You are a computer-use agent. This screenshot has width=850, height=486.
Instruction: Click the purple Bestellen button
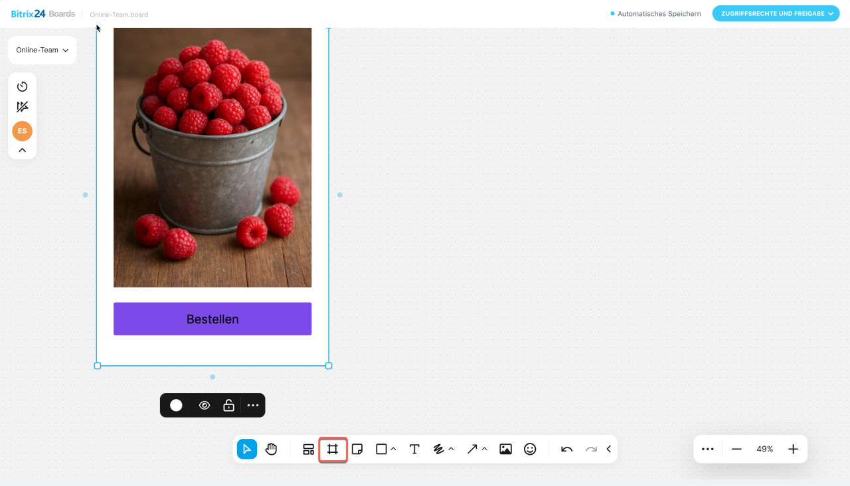[x=212, y=319]
